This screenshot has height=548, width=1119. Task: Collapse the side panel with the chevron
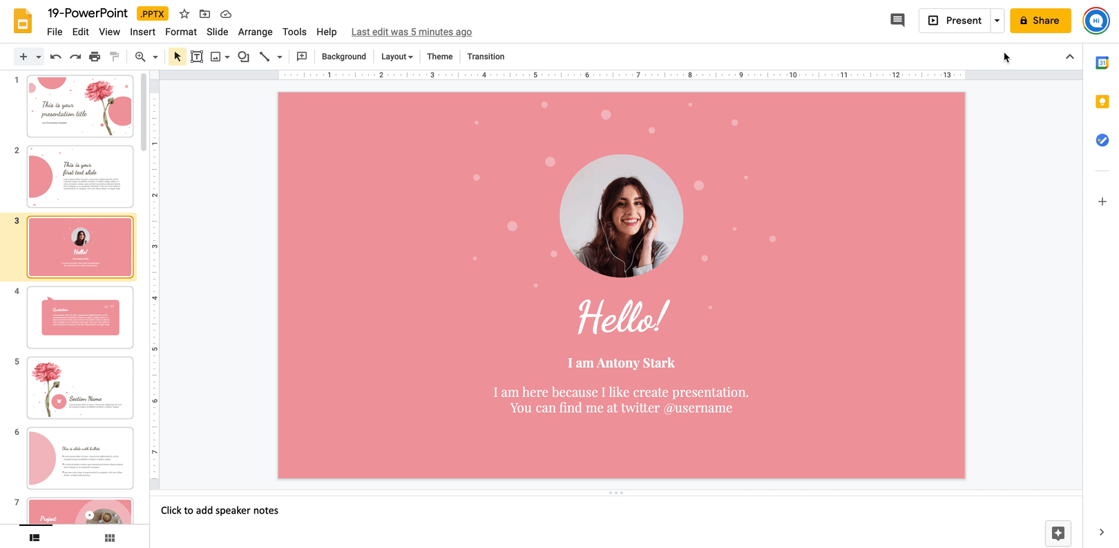pyautogui.click(x=1102, y=532)
